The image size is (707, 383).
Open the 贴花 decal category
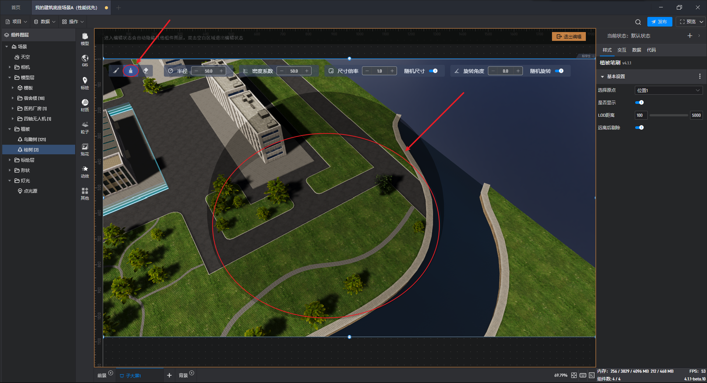(85, 149)
